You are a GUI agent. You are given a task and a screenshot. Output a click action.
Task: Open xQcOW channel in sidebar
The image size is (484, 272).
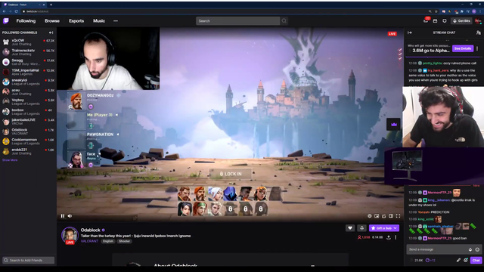28,42
